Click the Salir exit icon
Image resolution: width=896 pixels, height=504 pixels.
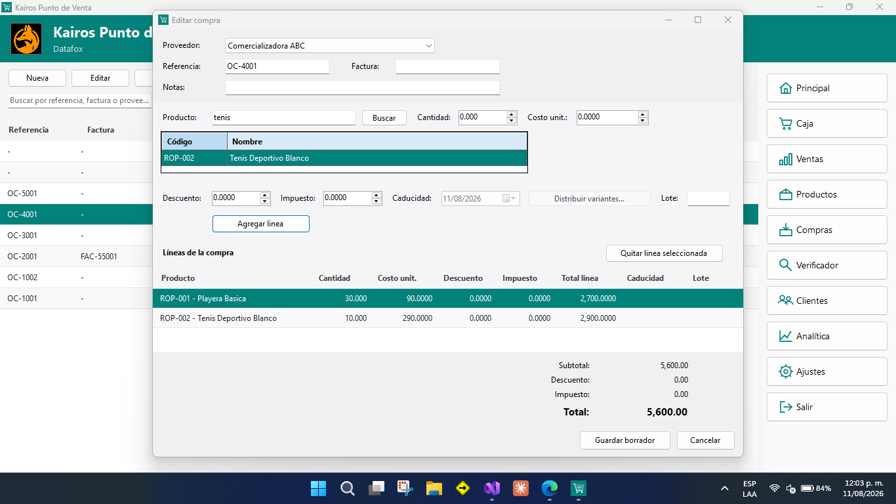pos(785,407)
